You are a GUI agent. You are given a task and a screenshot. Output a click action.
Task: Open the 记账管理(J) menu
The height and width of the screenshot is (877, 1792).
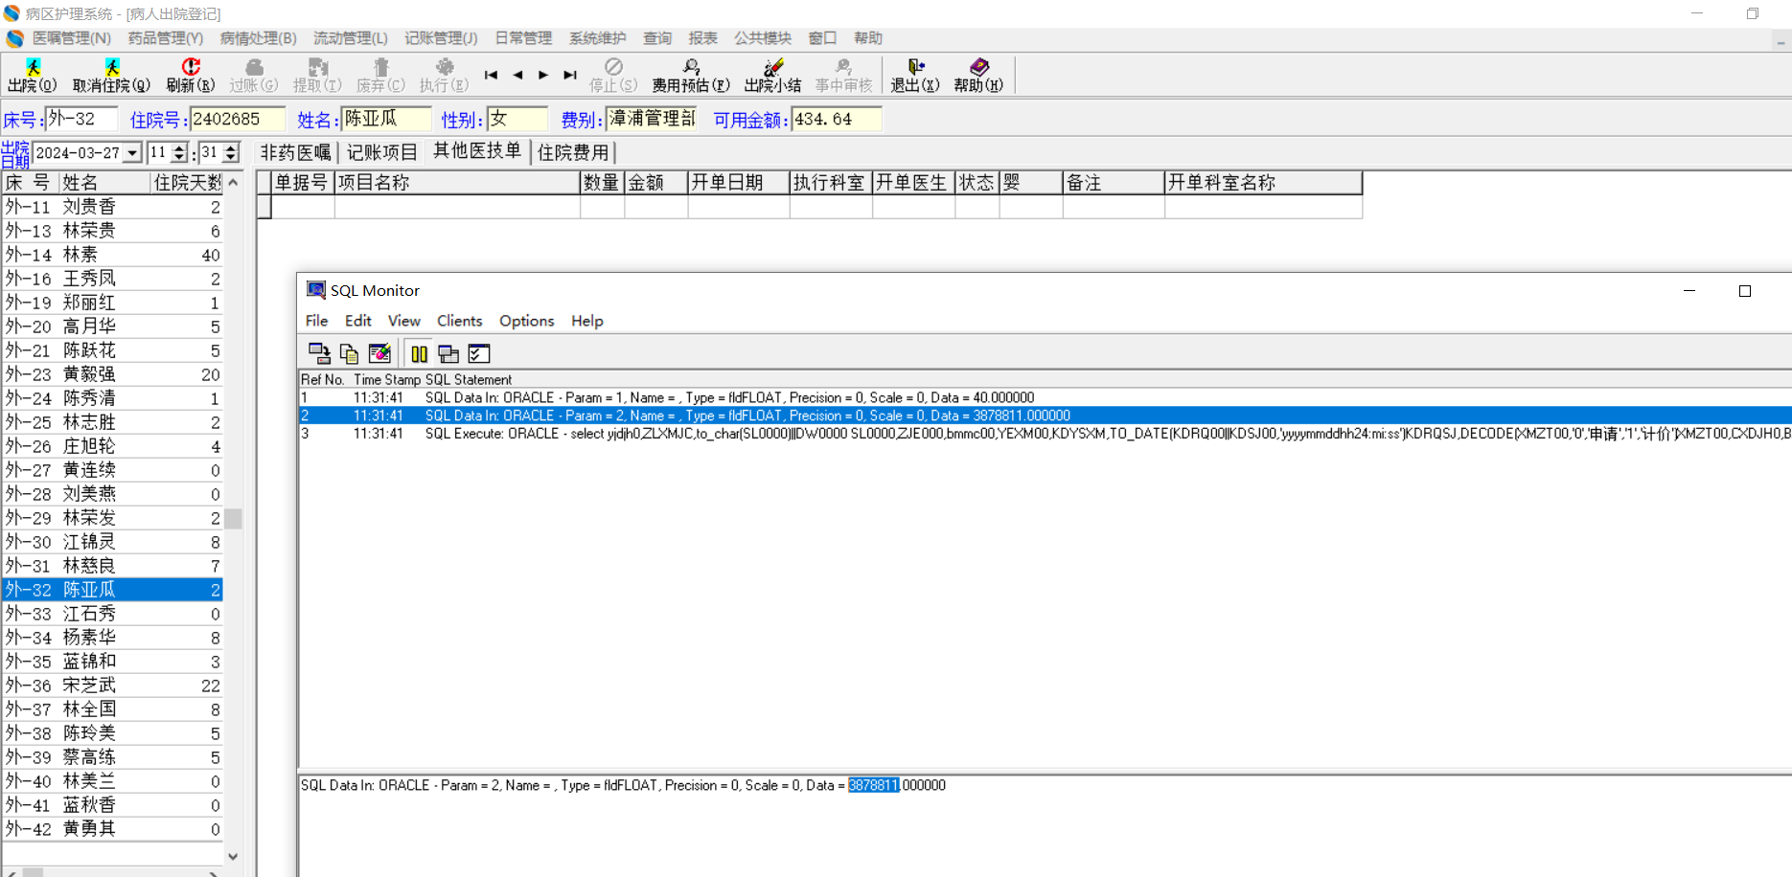[441, 38]
